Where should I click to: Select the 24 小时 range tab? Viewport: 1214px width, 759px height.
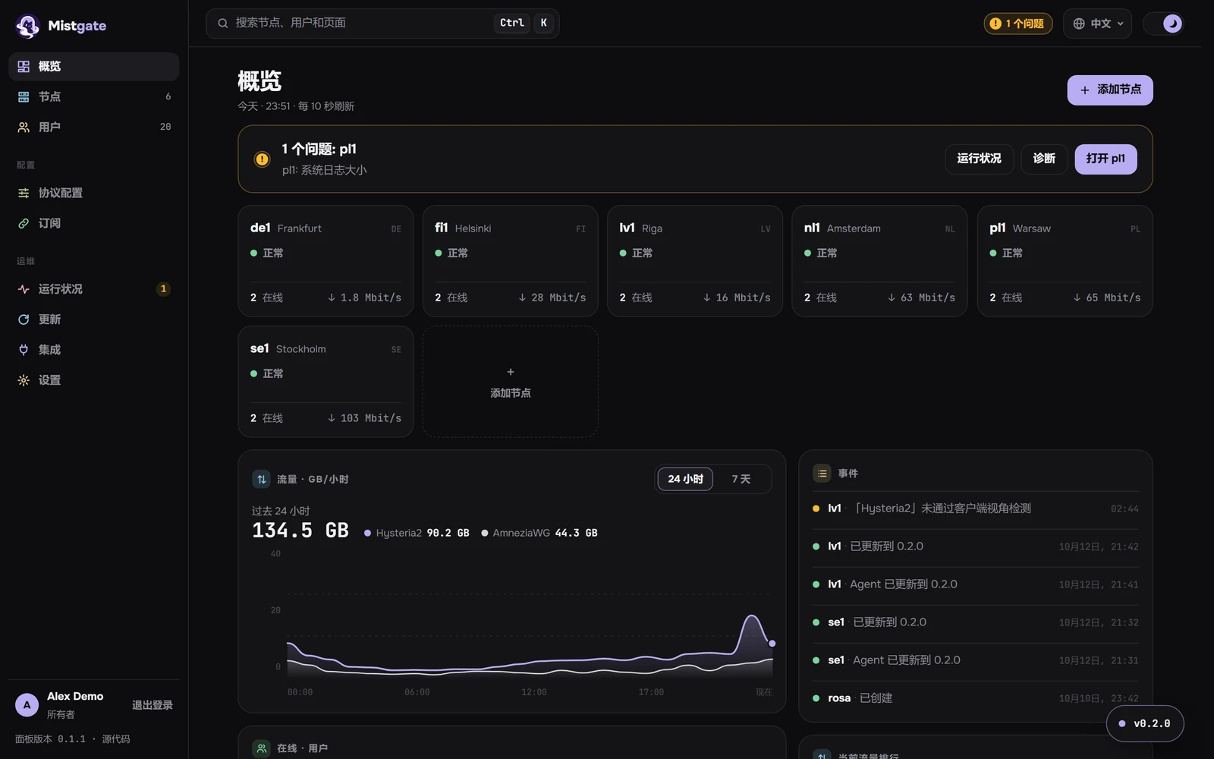[685, 479]
